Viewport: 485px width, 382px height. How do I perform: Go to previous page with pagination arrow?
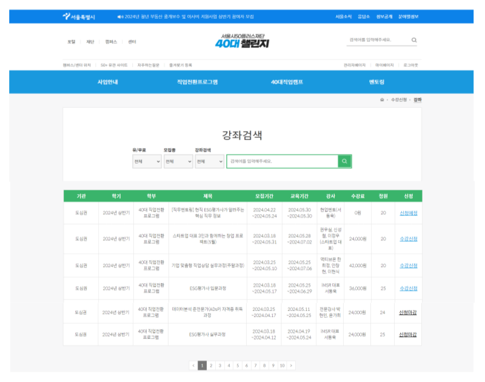(x=193, y=366)
